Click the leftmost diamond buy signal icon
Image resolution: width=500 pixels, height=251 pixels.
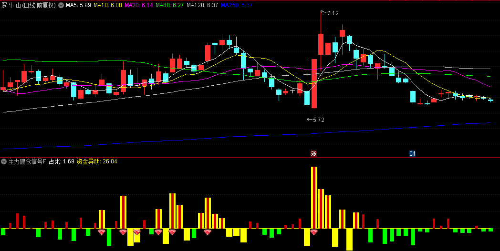point(102,232)
